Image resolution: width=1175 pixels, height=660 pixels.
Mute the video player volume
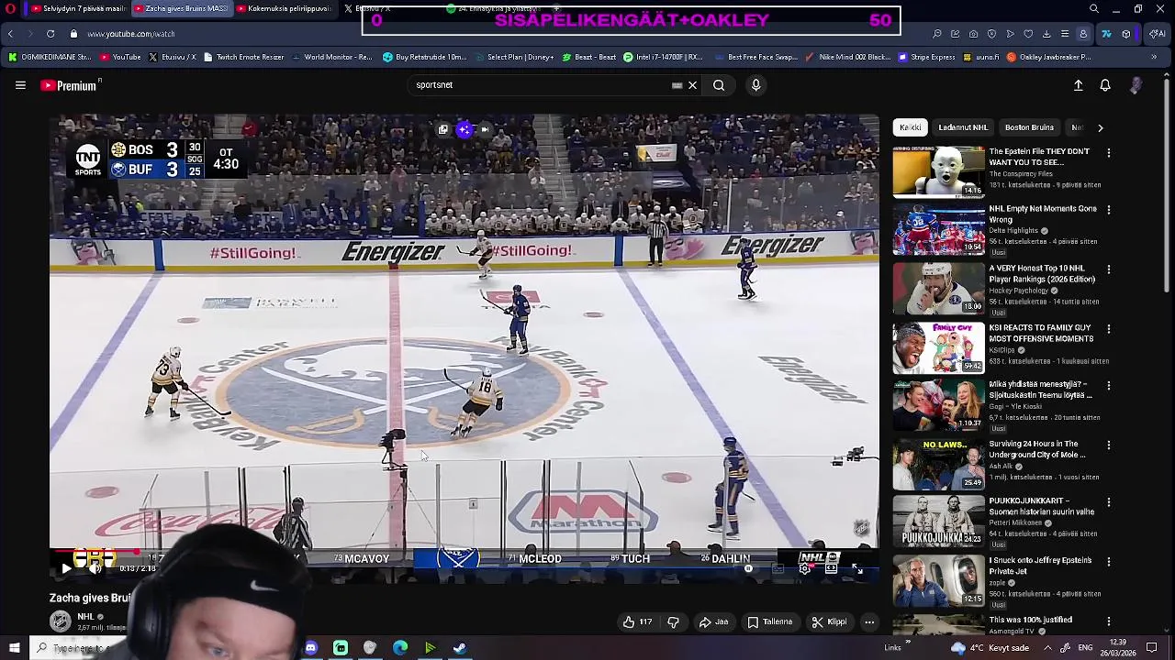pos(95,568)
